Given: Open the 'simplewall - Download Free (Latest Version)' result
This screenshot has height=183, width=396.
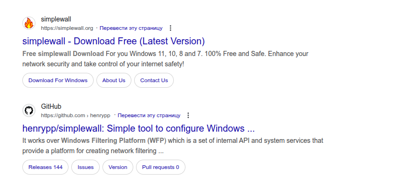Looking at the screenshot, I should pos(113,41).
